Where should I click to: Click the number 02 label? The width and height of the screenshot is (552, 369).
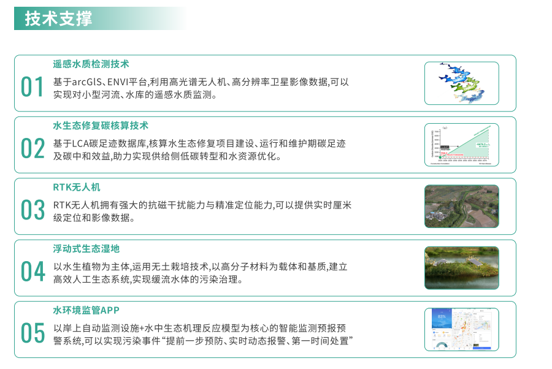[x=33, y=148]
